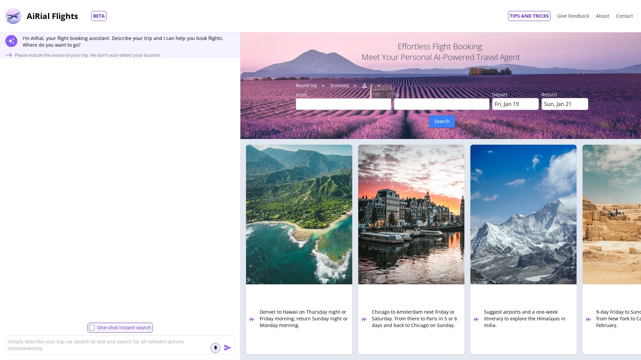Click the send message arrow icon
The image size is (641, 360).
pyautogui.click(x=228, y=348)
